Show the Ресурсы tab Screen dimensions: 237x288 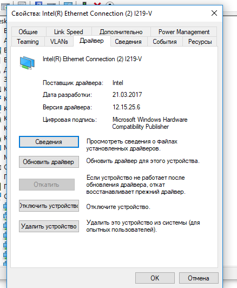click(x=200, y=42)
